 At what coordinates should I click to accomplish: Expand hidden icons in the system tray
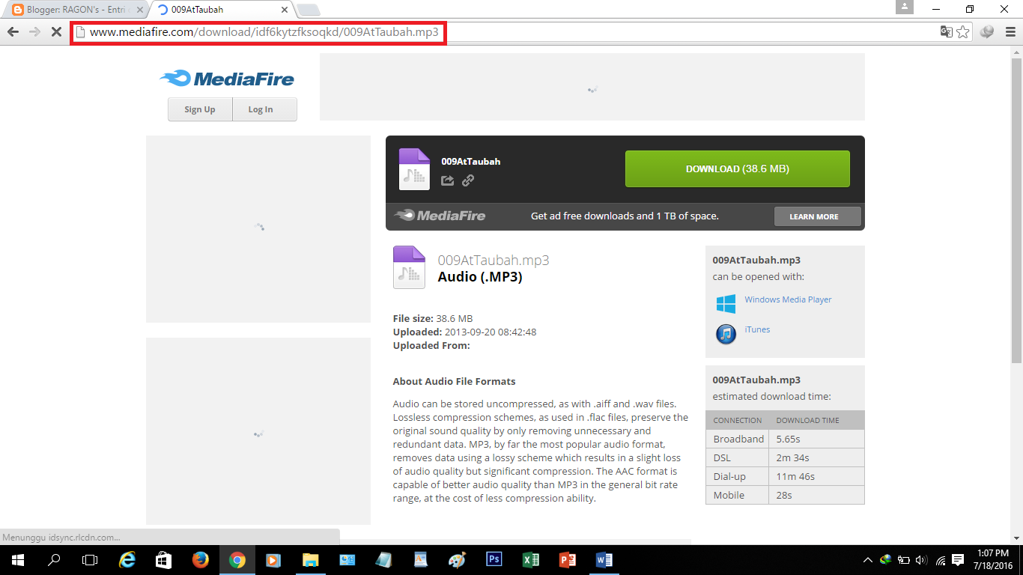(866, 559)
